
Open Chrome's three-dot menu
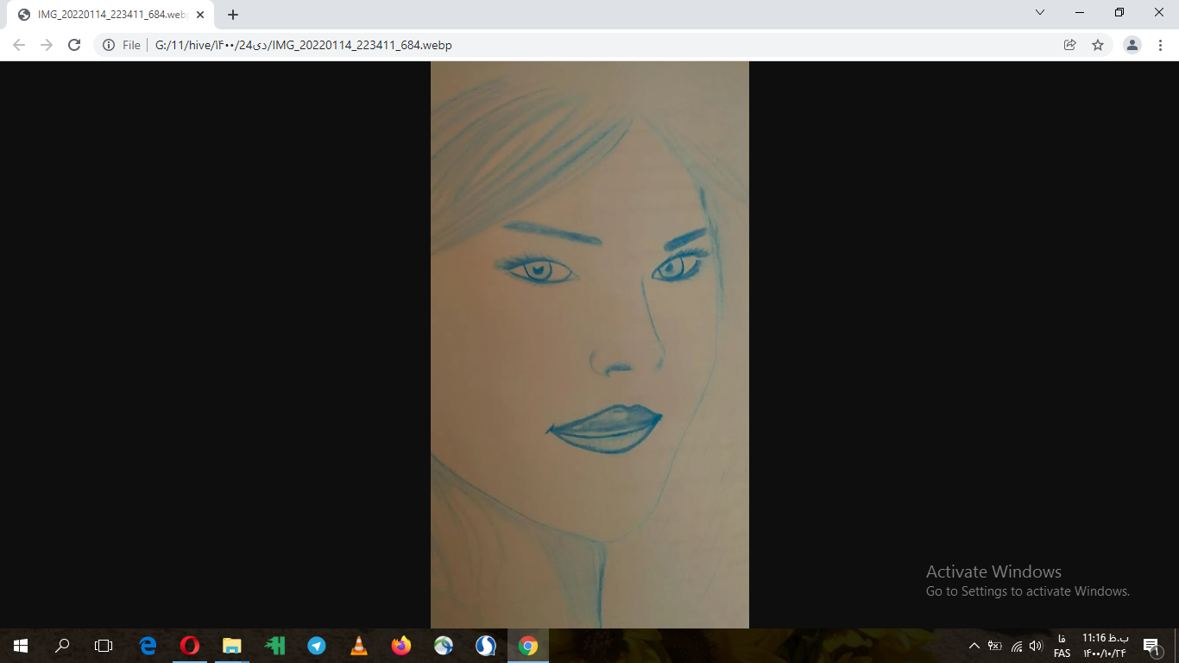(x=1160, y=45)
